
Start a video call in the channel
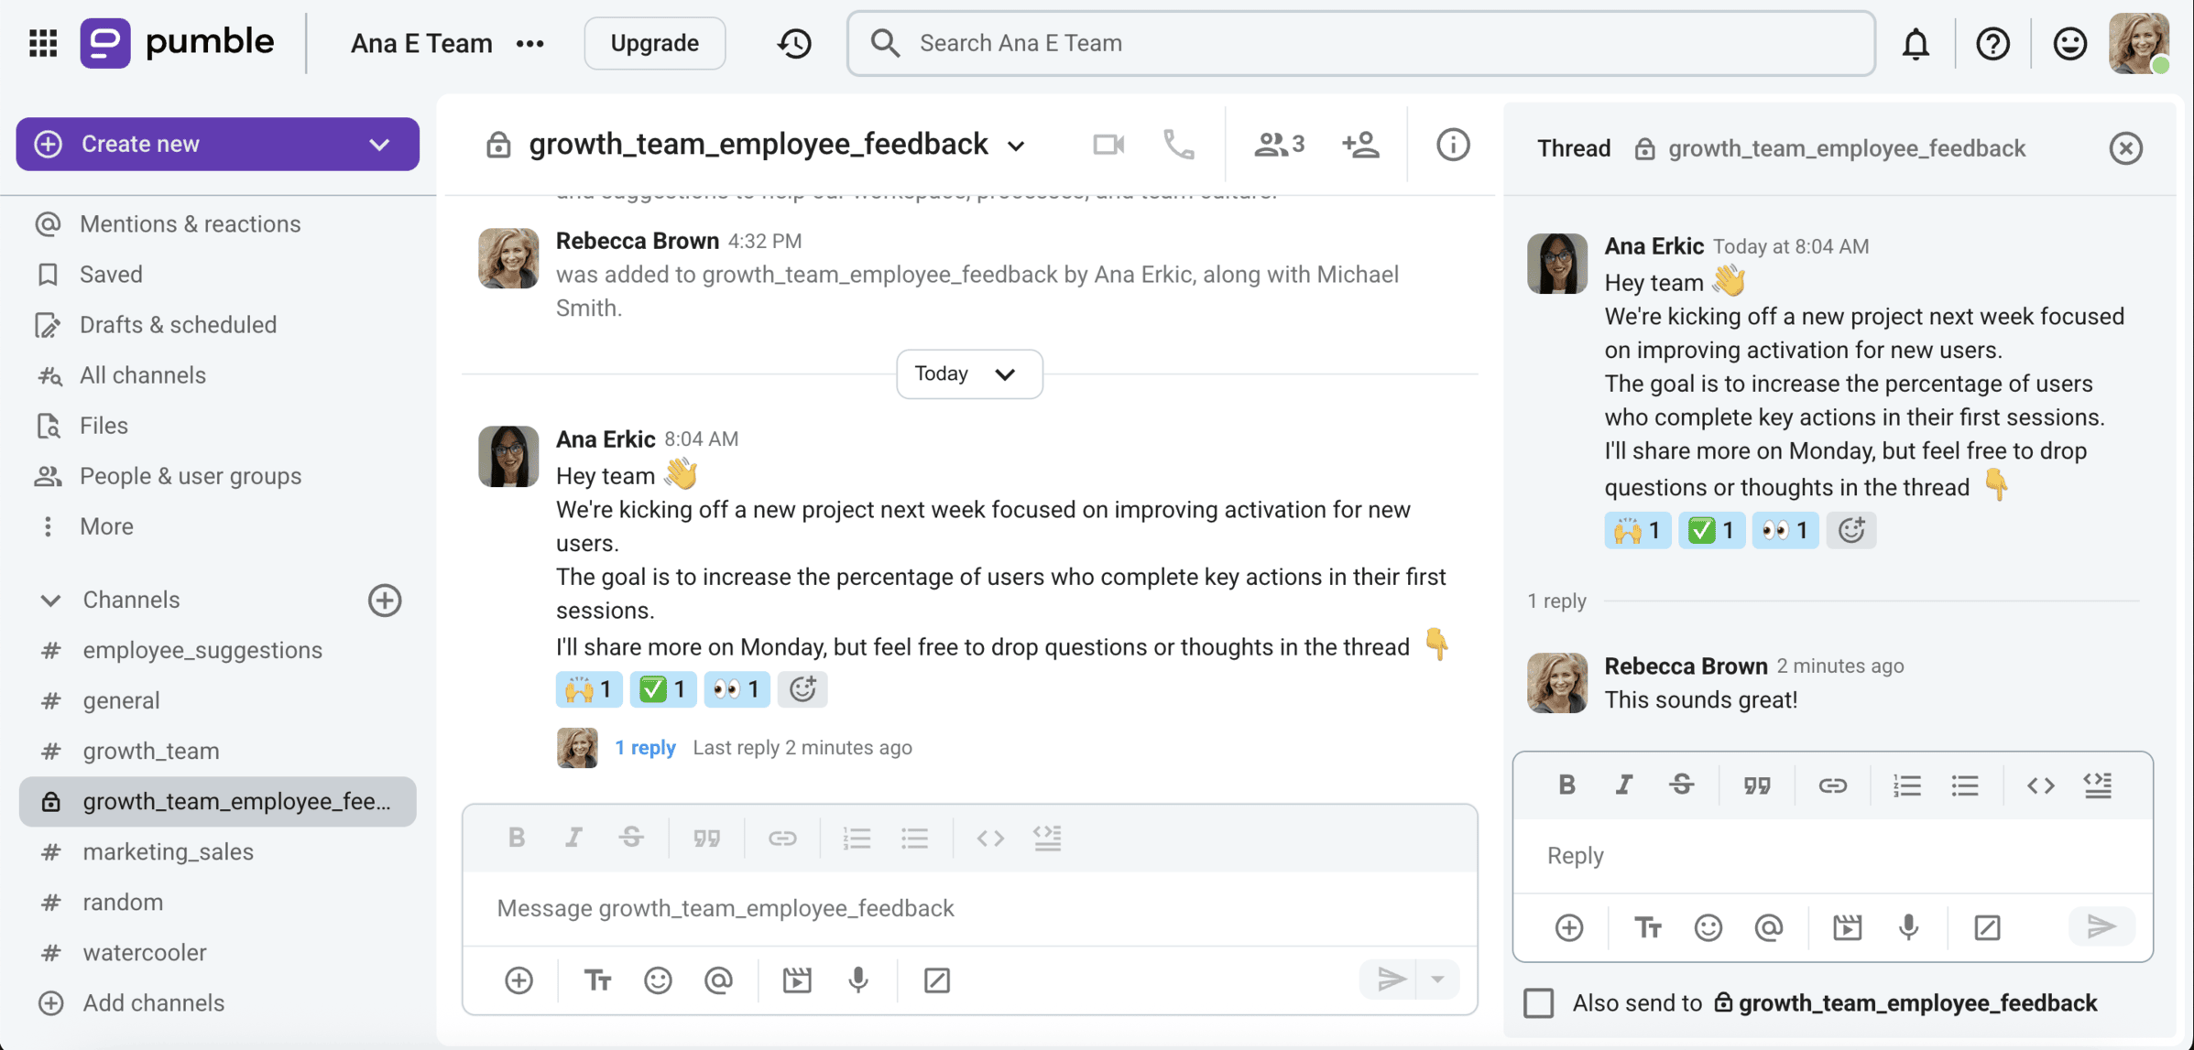click(x=1108, y=145)
